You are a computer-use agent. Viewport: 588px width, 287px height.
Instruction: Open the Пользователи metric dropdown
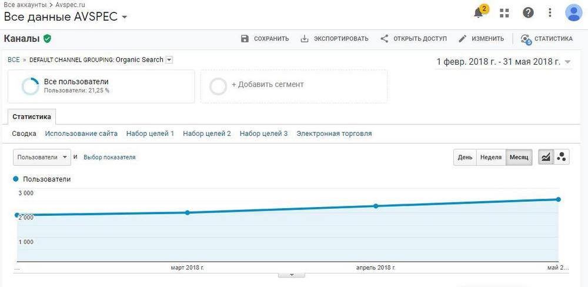[x=42, y=157]
